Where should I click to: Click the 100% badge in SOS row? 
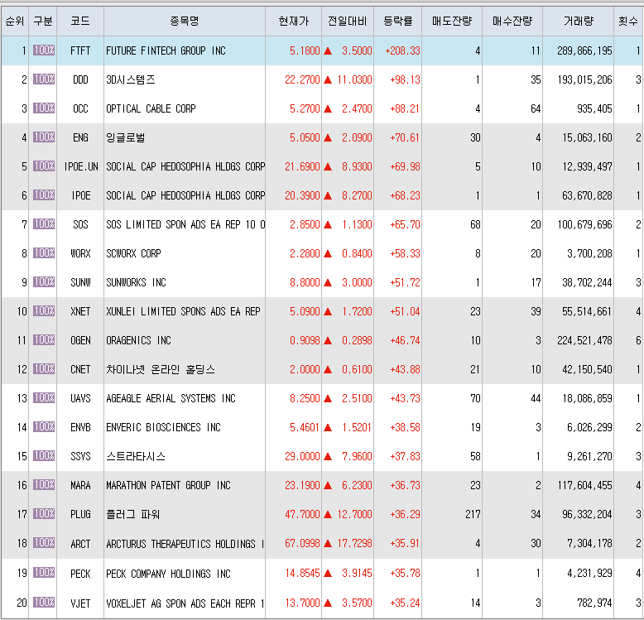tap(44, 223)
